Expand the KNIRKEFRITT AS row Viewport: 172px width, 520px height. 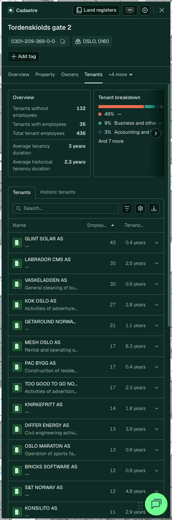(x=157, y=408)
